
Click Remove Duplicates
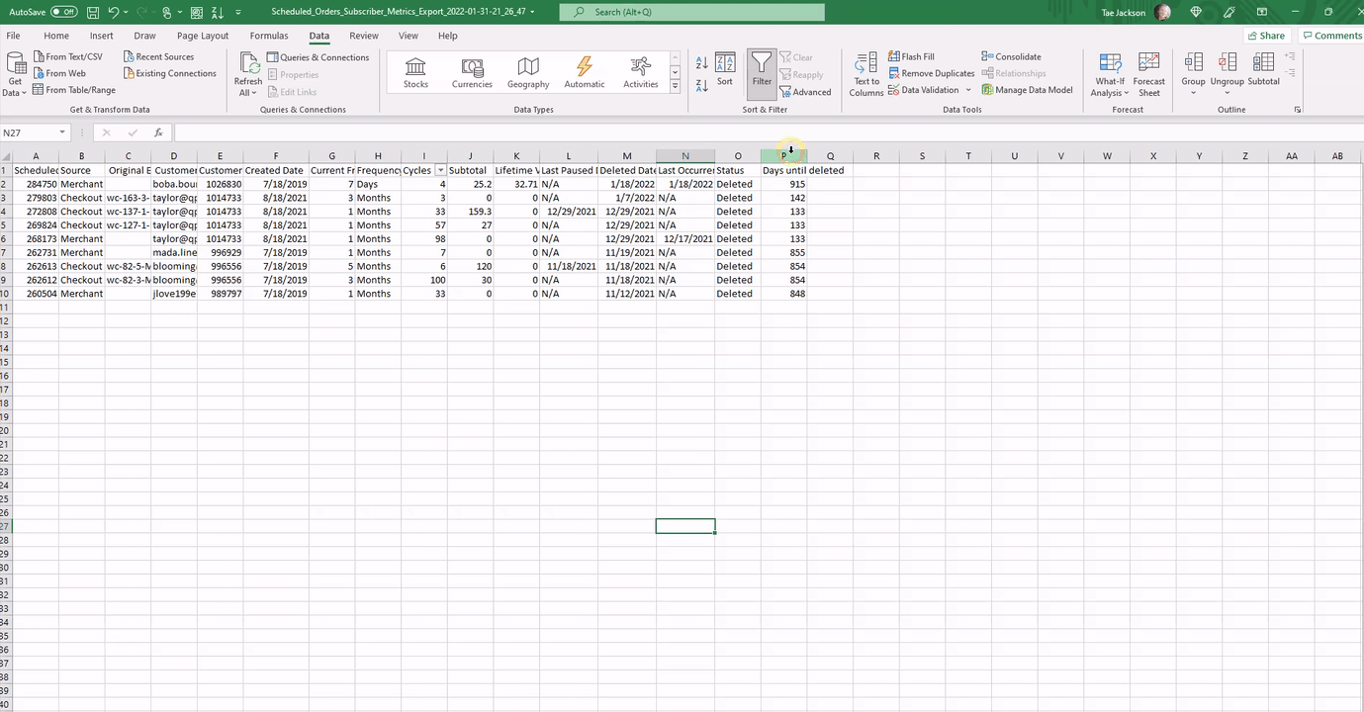931,73
